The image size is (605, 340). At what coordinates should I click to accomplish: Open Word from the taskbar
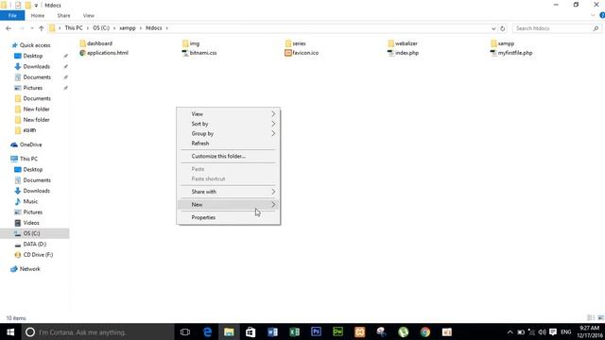tap(272, 331)
